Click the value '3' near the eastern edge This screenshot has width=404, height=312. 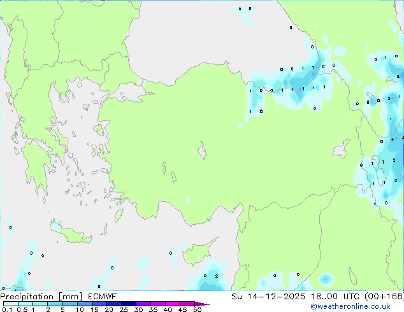pyautogui.click(x=389, y=99)
